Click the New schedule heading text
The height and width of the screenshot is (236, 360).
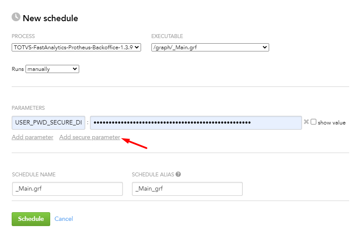pos(50,18)
